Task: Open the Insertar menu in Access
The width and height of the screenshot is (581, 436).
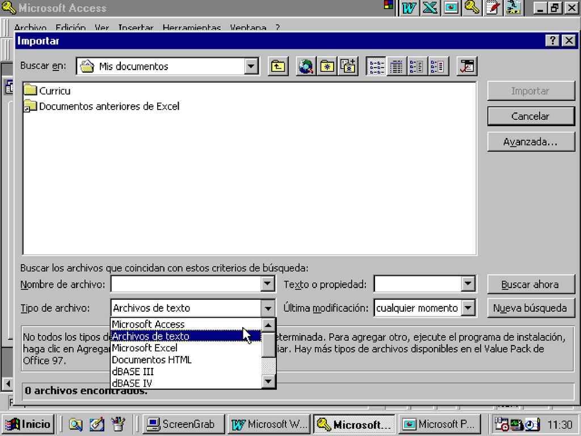Action: tap(136, 27)
